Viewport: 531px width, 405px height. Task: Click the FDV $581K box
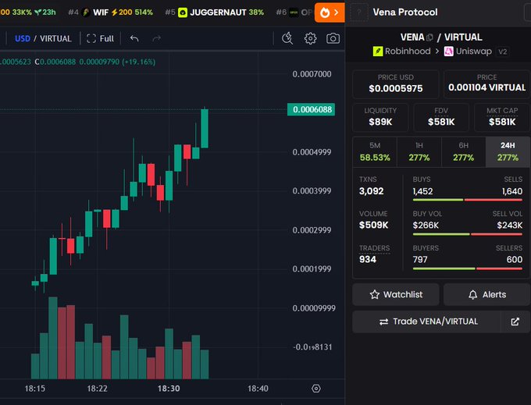pos(441,117)
